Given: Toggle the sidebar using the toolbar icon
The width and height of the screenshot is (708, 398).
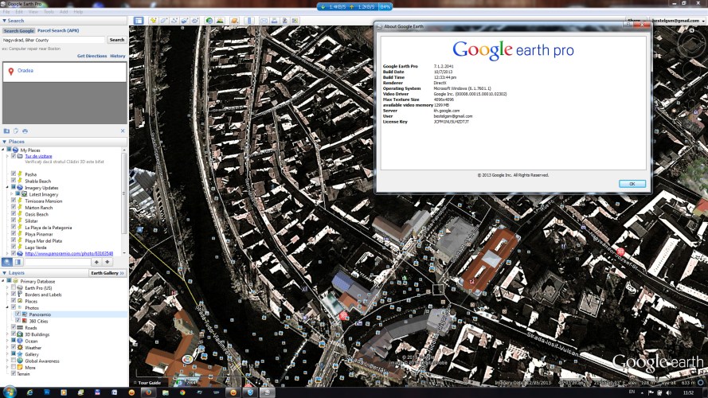Looking at the screenshot, I should [139, 20].
